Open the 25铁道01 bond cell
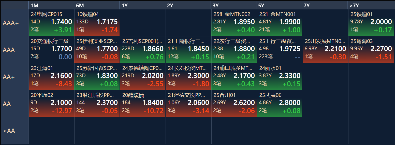The height and width of the screenshot is (145, 395). coord(371,23)
